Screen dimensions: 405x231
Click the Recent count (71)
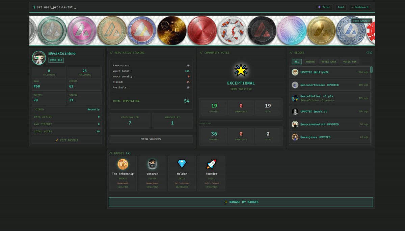coord(369,53)
